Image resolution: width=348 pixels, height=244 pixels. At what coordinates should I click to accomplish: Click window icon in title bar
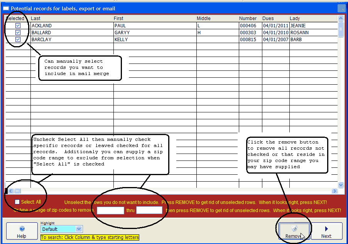click(x=6, y=8)
